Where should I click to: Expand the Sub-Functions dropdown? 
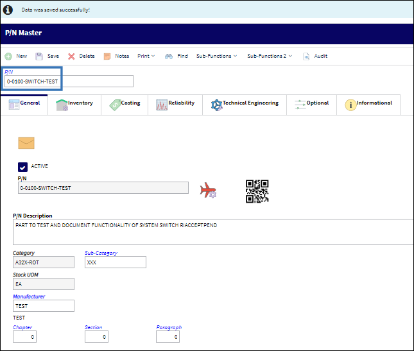(216, 56)
